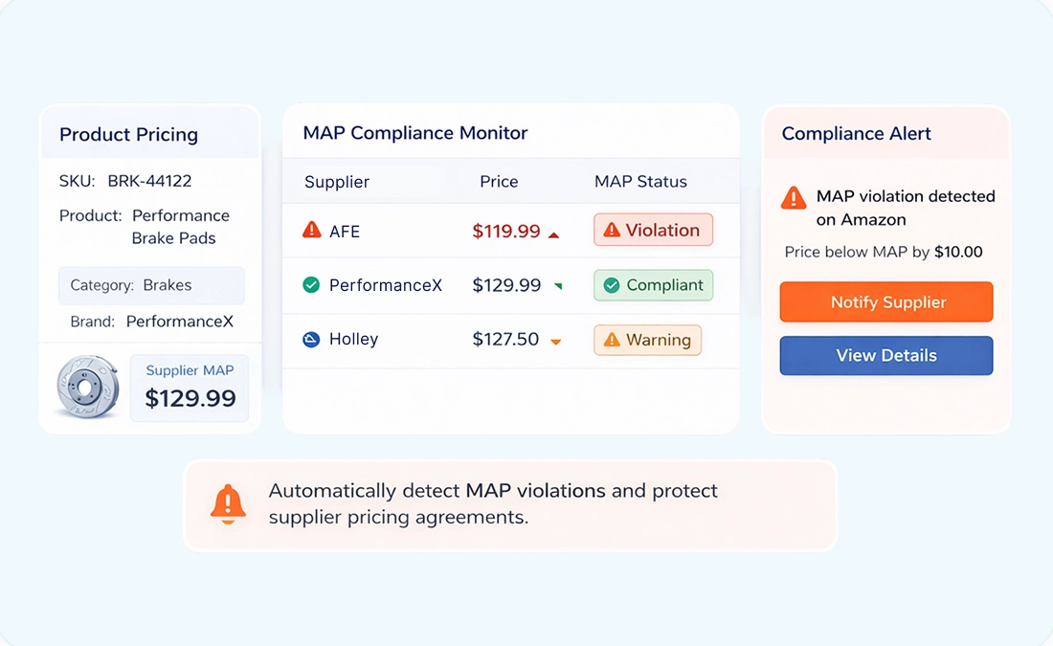Image resolution: width=1053 pixels, height=646 pixels.
Task: Click the blue Holley supplier icon
Action: coord(311,339)
